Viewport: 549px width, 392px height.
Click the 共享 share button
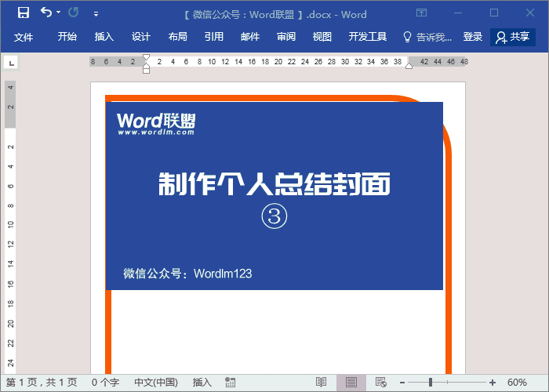pos(513,37)
